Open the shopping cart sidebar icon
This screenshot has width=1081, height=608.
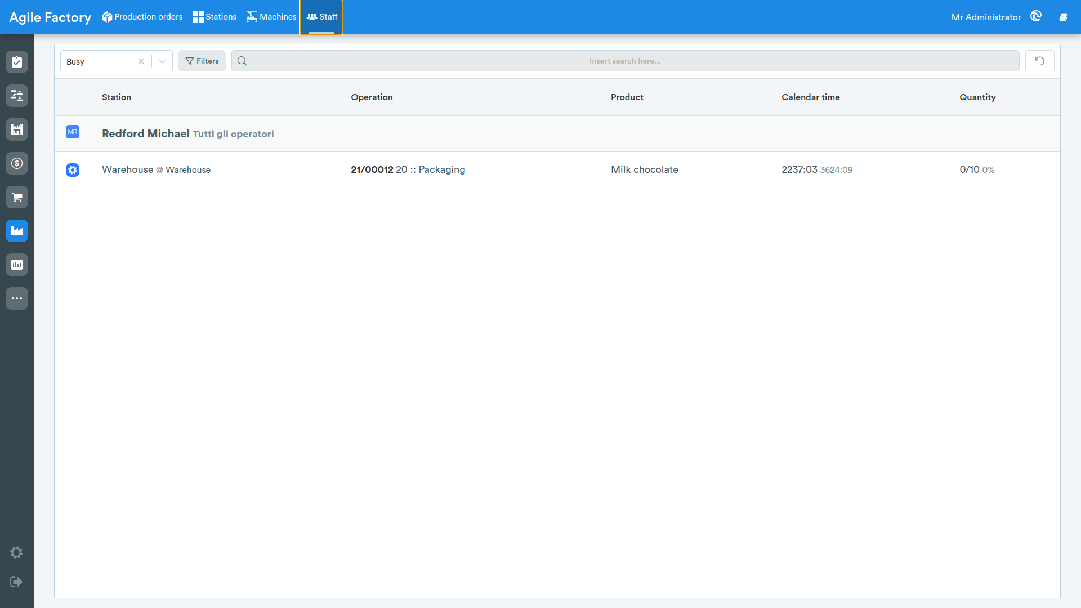click(17, 197)
